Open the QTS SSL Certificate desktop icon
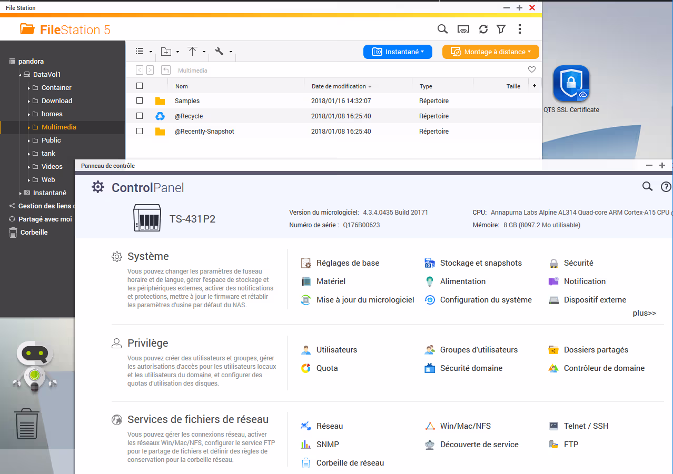The width and height of the screenshot is (673, 474). [x=571, y=84]
